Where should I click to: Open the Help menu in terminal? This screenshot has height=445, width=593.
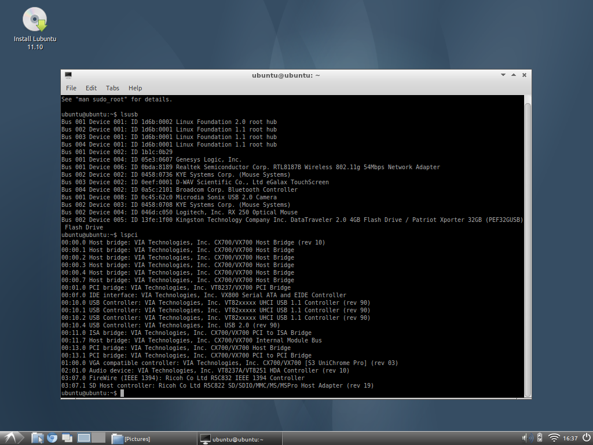click(135, 88)
